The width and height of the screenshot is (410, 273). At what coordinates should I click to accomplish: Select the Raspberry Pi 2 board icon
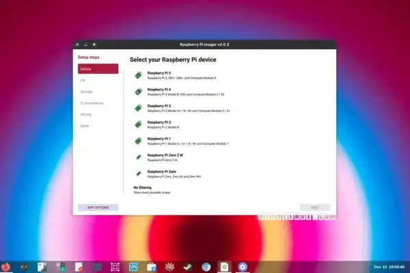pyautogui.click(x=138, y=124)
